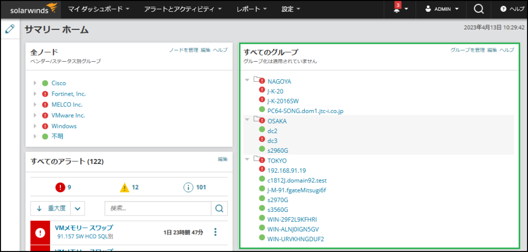Viewport: 528px width, 252px height.
Task: Click the green status icon beside Cisco
Action: pos(45,83)
